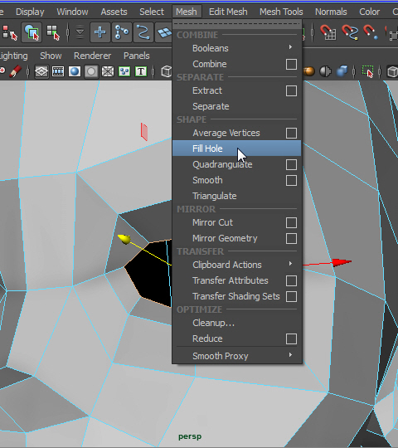Open the Quadrangulate option box
The width and height of the screenshot is (398, 448).
tap(291, 164)
